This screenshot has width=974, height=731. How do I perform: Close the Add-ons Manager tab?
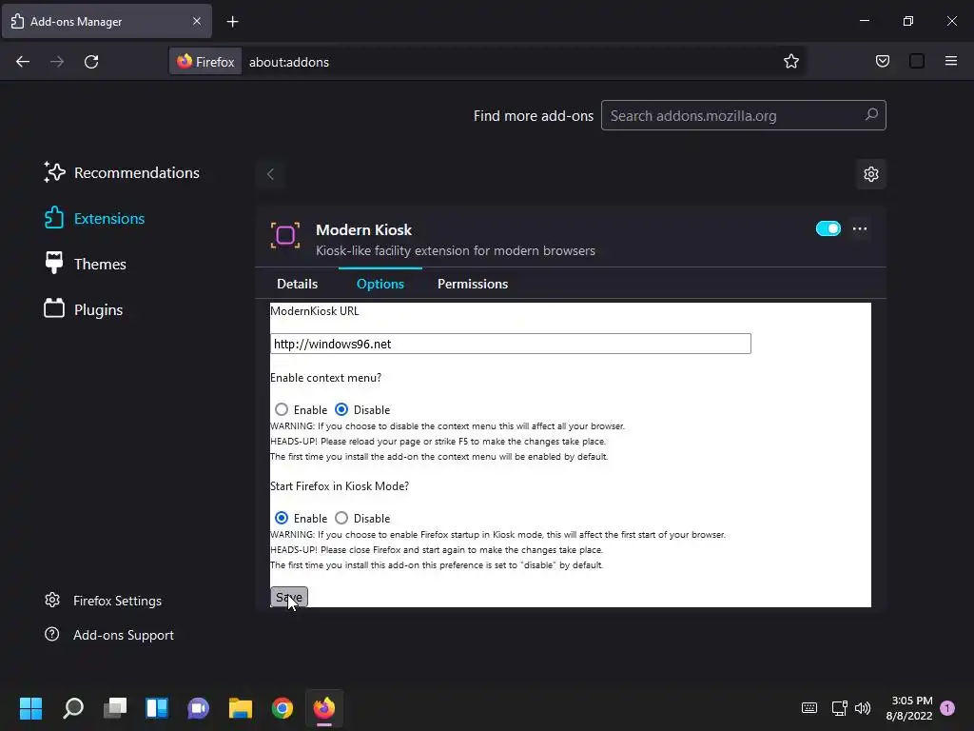click(197, 21)
